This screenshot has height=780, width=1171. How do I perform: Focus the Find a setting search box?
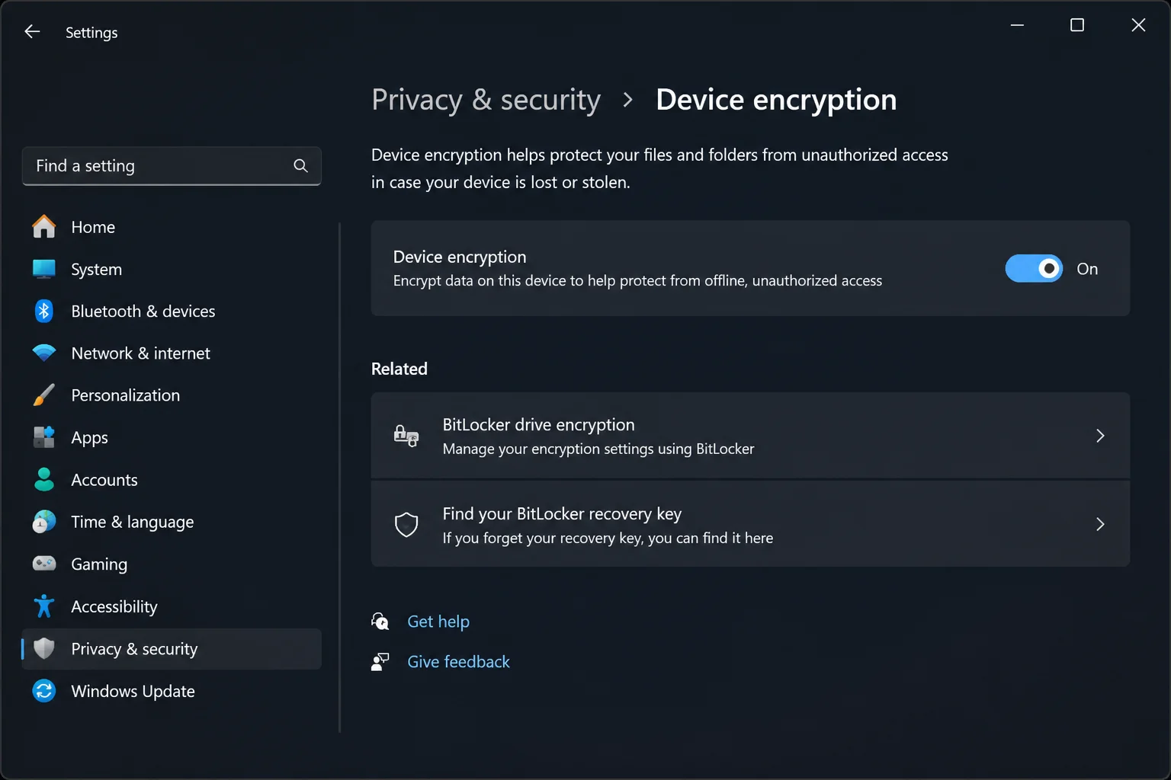coord(172,166)
